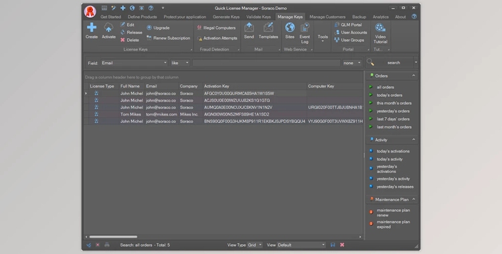This screenshot has width=502, height=254.
Task: Click the Release license icon
Action: pos(122,32)
